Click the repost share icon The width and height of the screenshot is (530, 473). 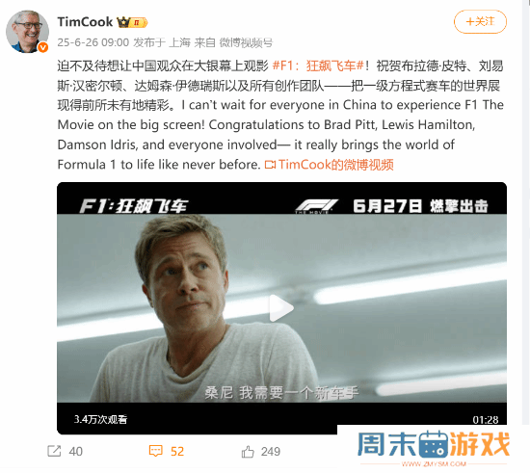(54, 452)
